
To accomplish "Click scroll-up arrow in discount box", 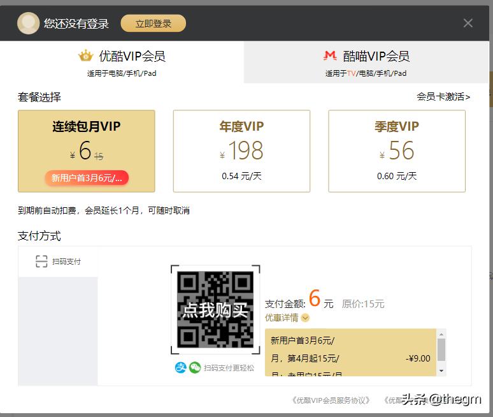I will point(441,334).
